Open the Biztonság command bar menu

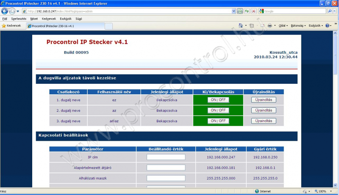point(298,25)
